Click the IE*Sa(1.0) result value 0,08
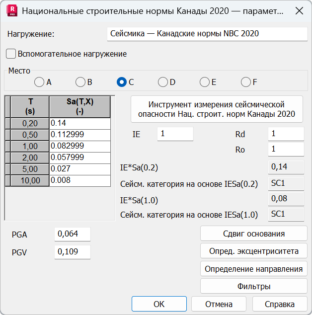 click(286, 199)
